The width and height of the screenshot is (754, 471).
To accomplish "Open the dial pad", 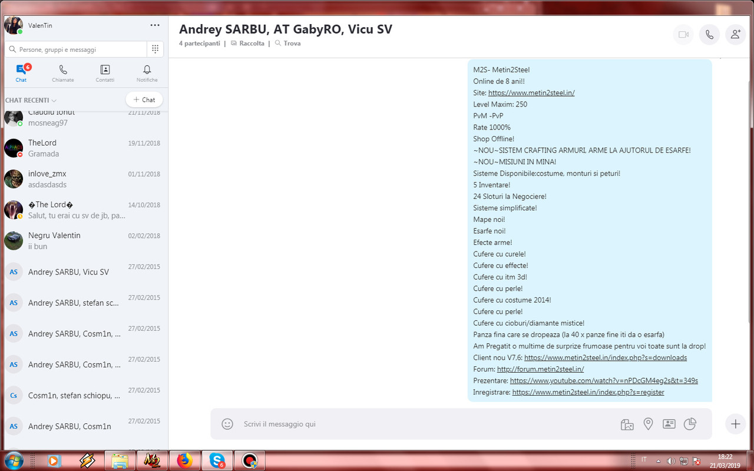I will (155, 49).
